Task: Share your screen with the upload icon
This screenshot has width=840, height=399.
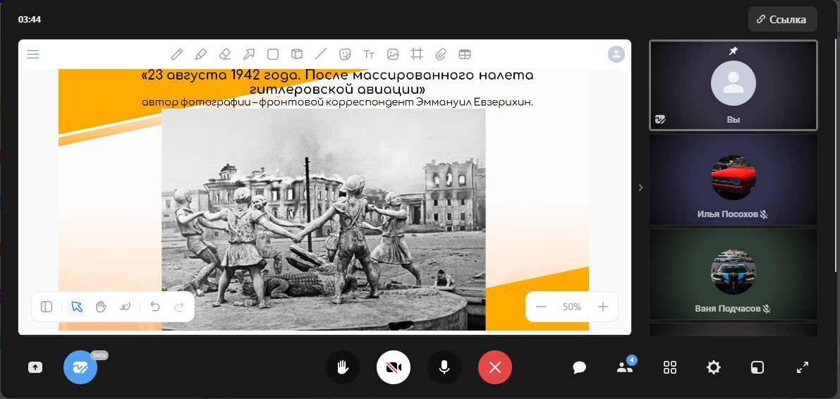Action: click(x=35, y=367)
